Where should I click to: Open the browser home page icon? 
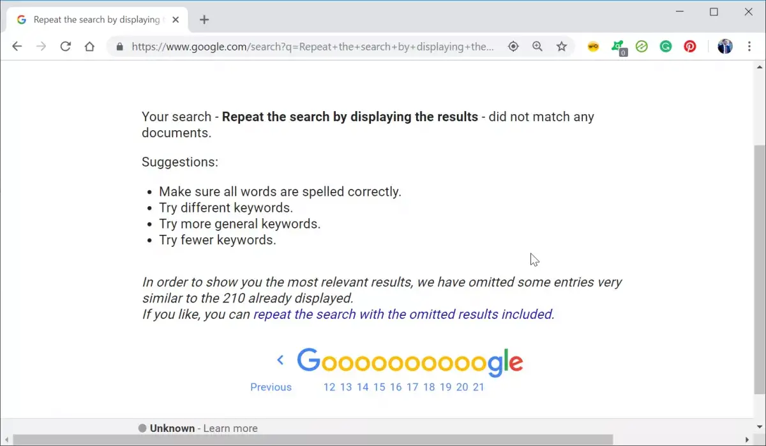coord(89,47)
